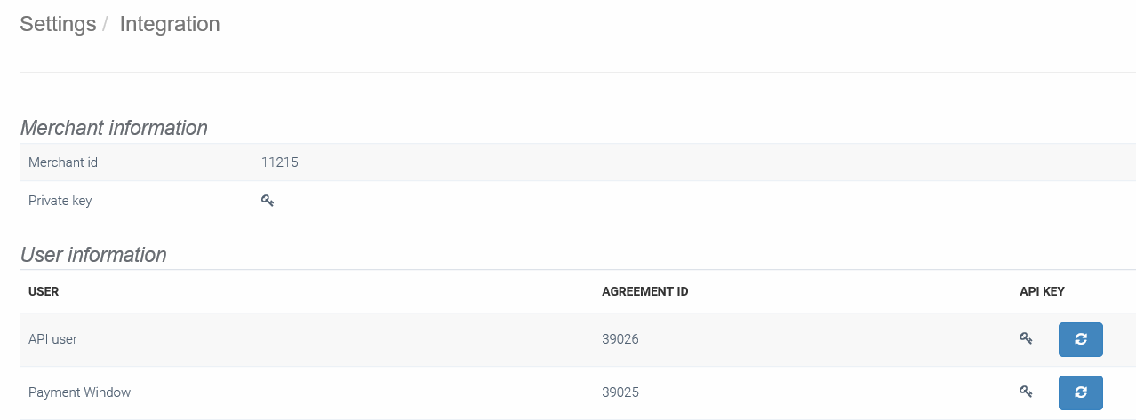
Task: Click the Merchant information heading
Action: 114,128
